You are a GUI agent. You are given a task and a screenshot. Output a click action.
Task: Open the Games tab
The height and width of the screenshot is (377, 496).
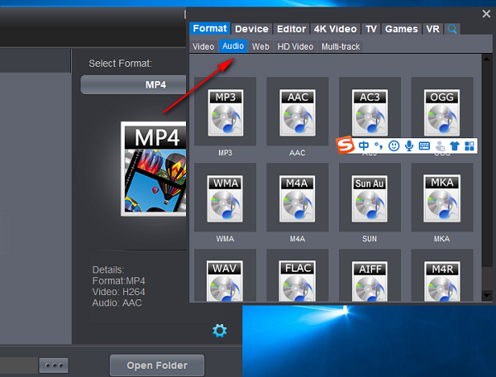402,29
